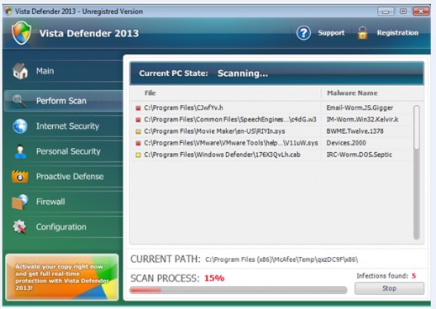Image resolution: width=436 pixels, height=309 pixels.
Task: Click the house icon beside Main
Action: point(20,71)
